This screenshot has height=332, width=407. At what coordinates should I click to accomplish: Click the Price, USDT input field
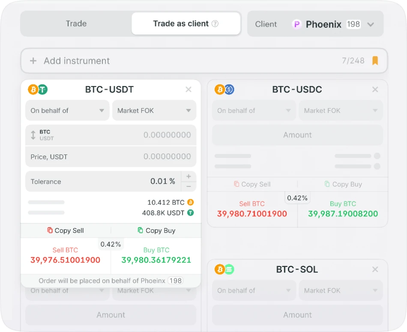pos(111,157)
